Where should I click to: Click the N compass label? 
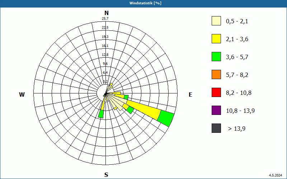pos(106,13)
